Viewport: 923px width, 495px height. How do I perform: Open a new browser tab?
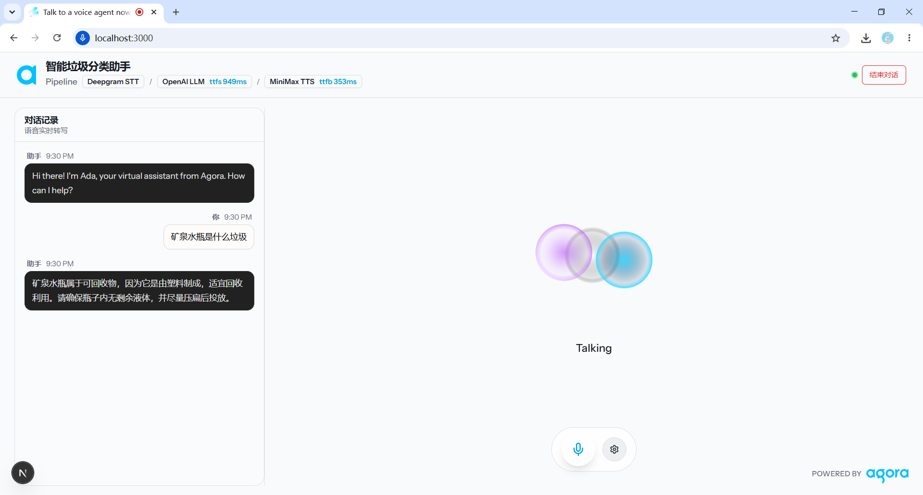176,12
